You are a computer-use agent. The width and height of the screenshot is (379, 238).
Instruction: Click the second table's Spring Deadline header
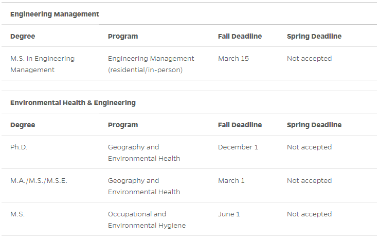314,125
